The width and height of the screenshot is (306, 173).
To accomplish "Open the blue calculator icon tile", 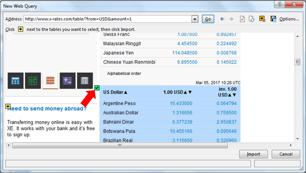I will pyautogui.click(x=16, y=81).
